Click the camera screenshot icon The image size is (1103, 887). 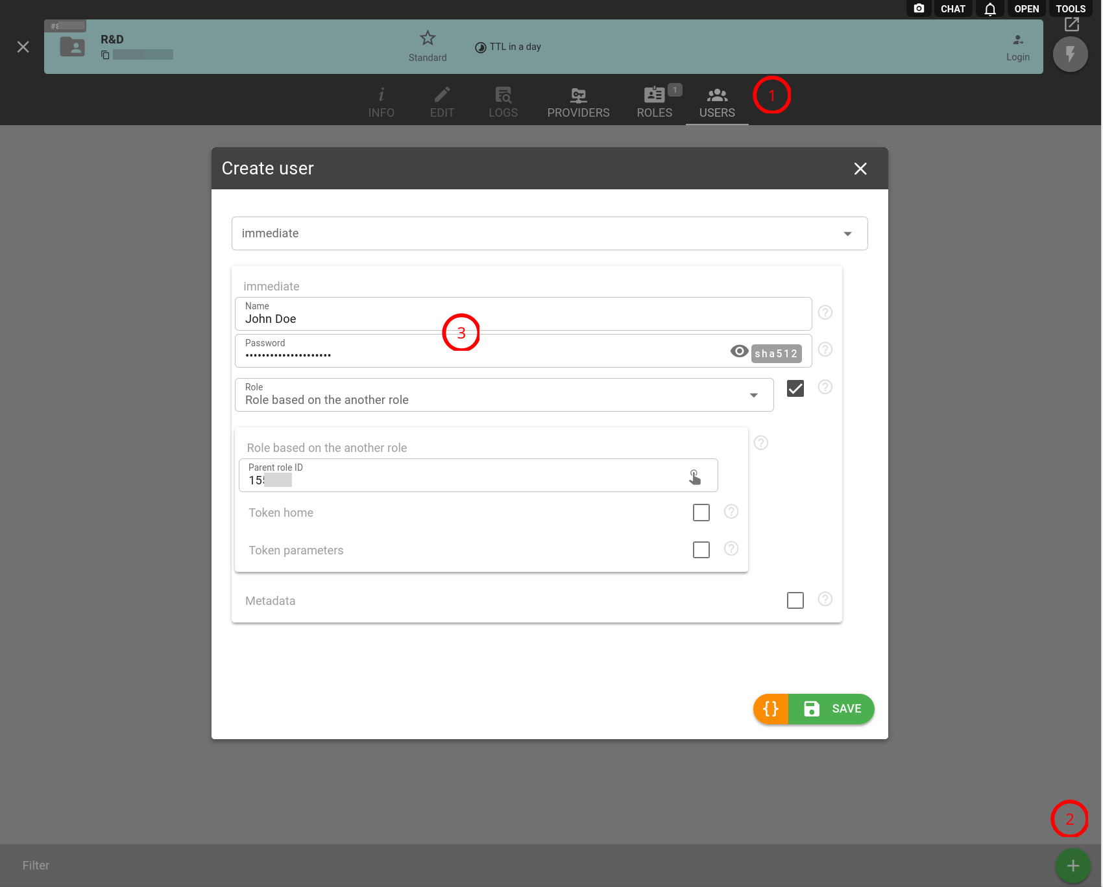(919, 8)
